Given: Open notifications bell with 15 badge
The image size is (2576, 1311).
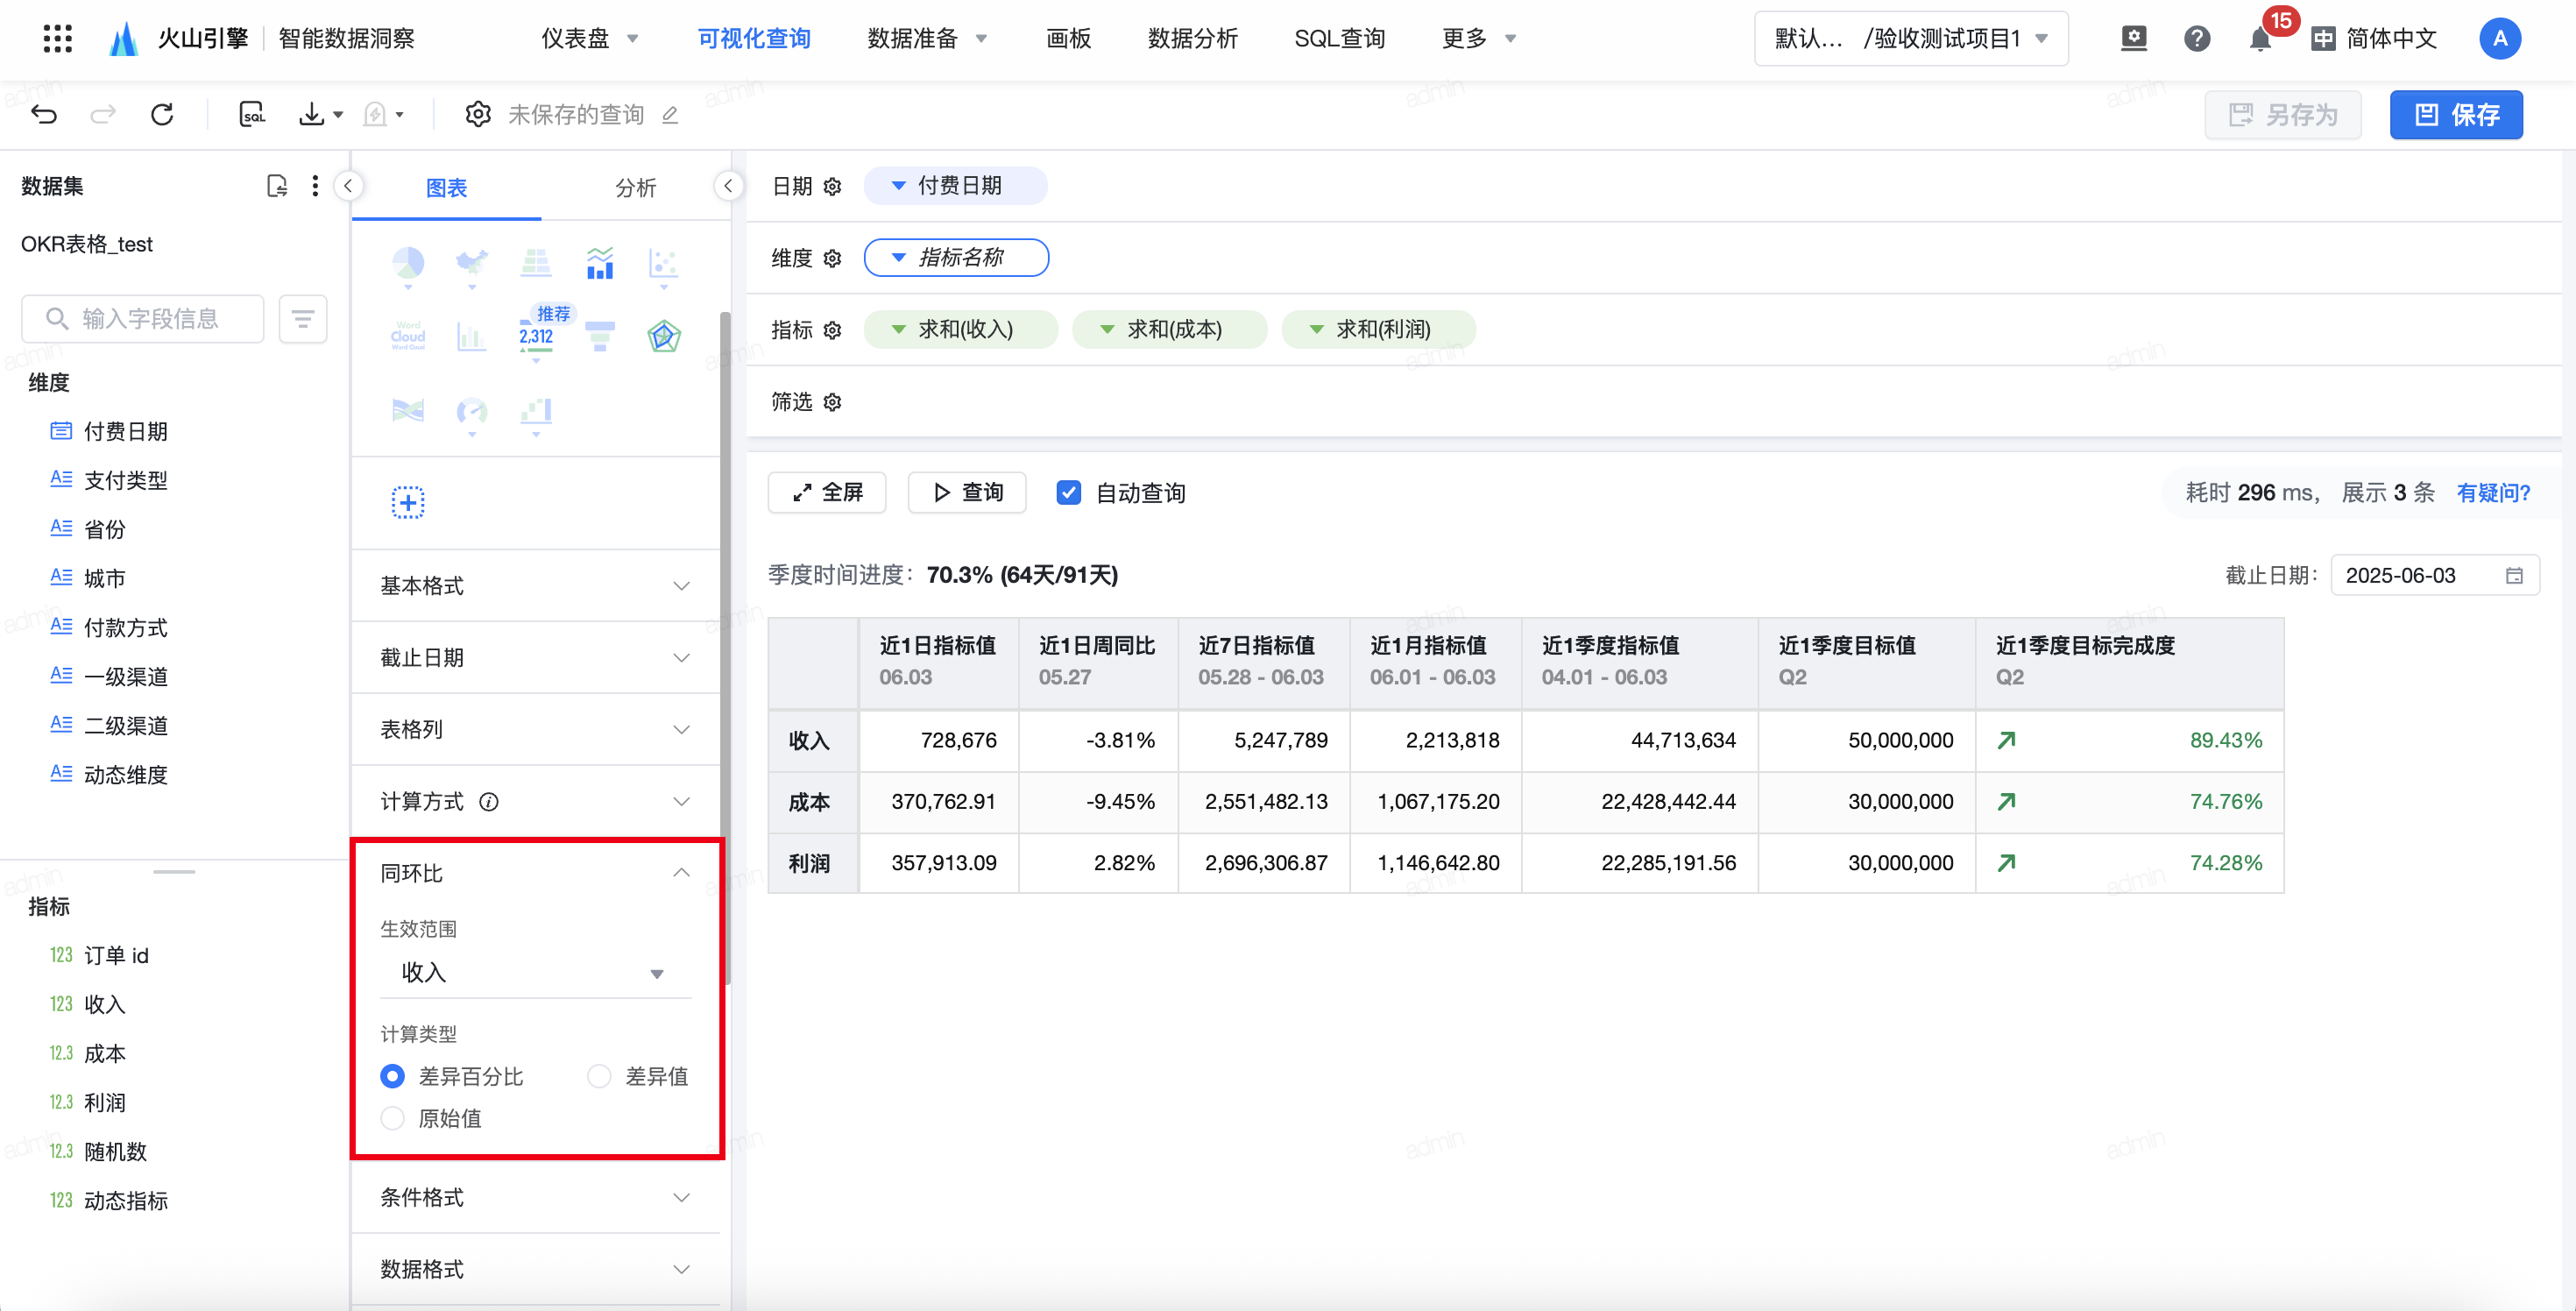Looking at the screenshot, I should [2260, 38].
